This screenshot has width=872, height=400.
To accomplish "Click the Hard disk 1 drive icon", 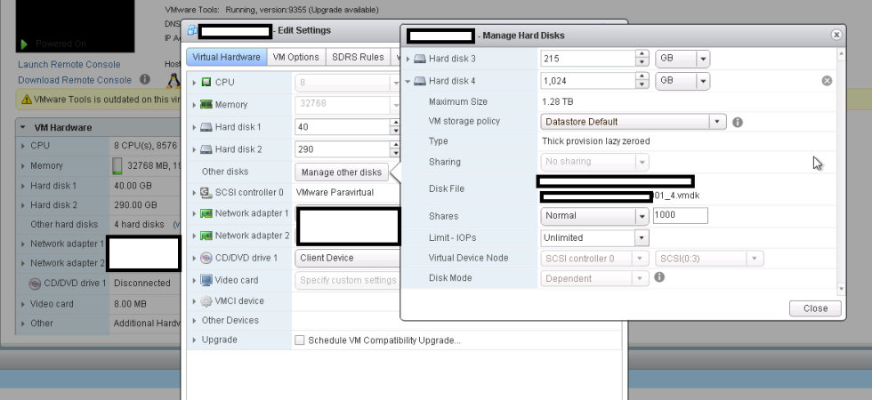I will tap(206, 127).
